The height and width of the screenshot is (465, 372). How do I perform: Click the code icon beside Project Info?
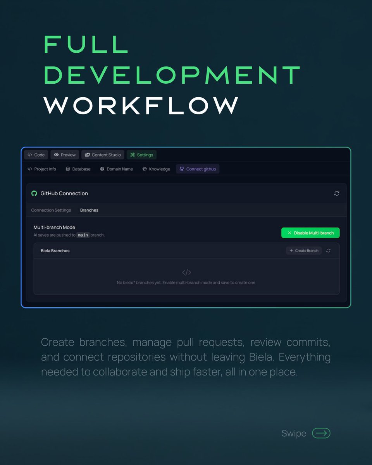(30, 169)
